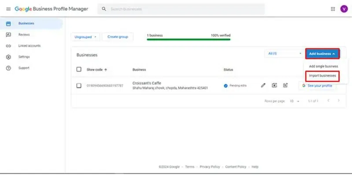Click the Shahu Maharaj chowk address text

(x=170, y=88)
